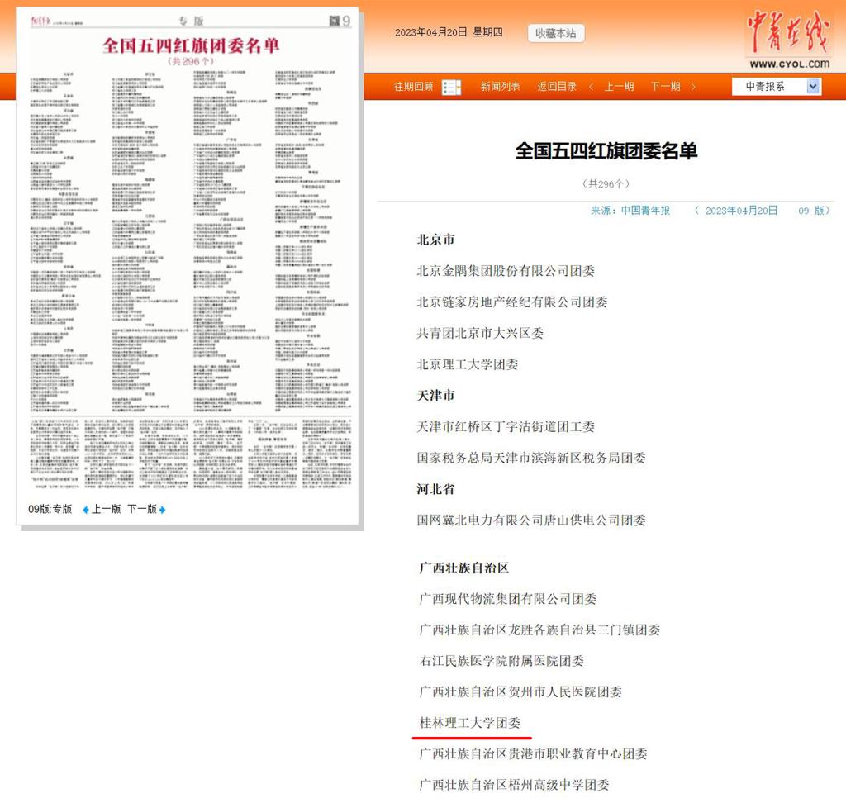
Task: Click the 北京理工大学团委 list entry
Action: (x=468, y=364)
